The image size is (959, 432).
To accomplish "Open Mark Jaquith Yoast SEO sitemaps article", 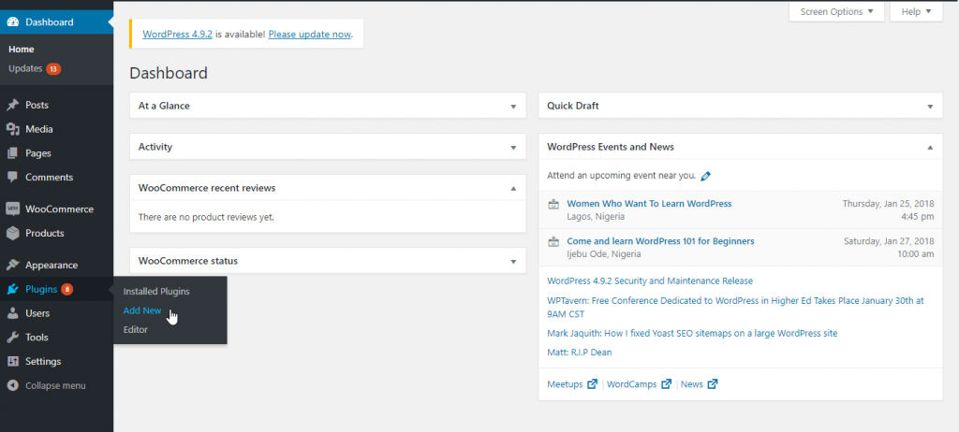I will coord(692,334).
